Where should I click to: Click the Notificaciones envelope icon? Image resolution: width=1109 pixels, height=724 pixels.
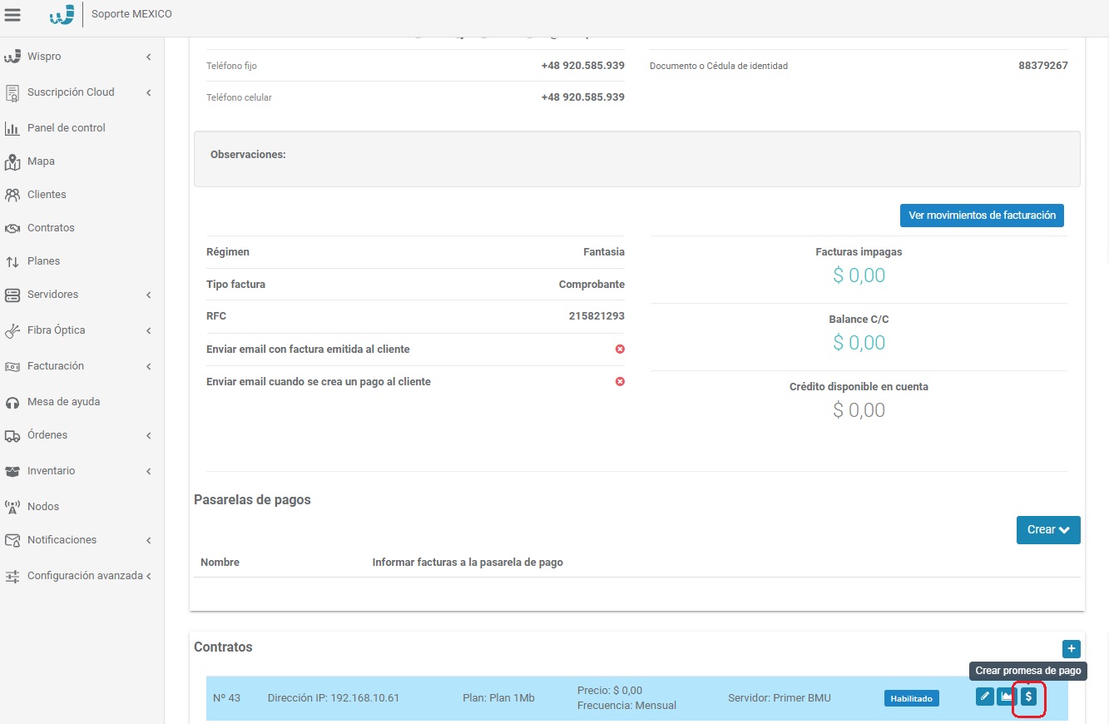coord(12,540)
